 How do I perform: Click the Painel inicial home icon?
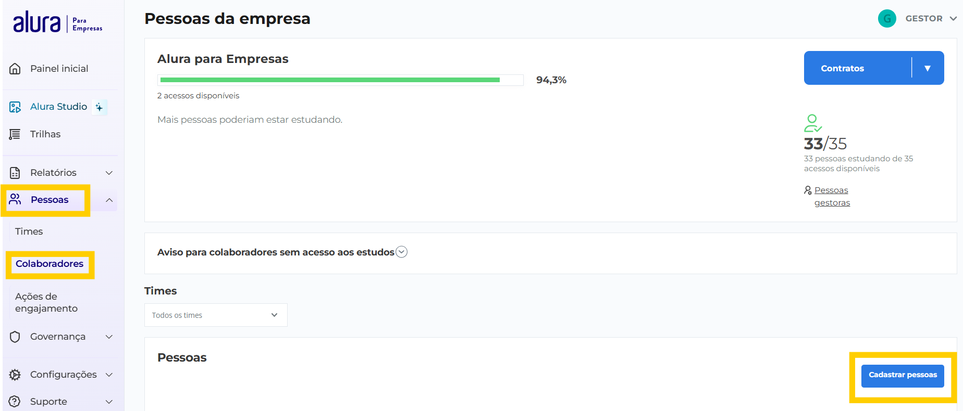click(15, 69)
